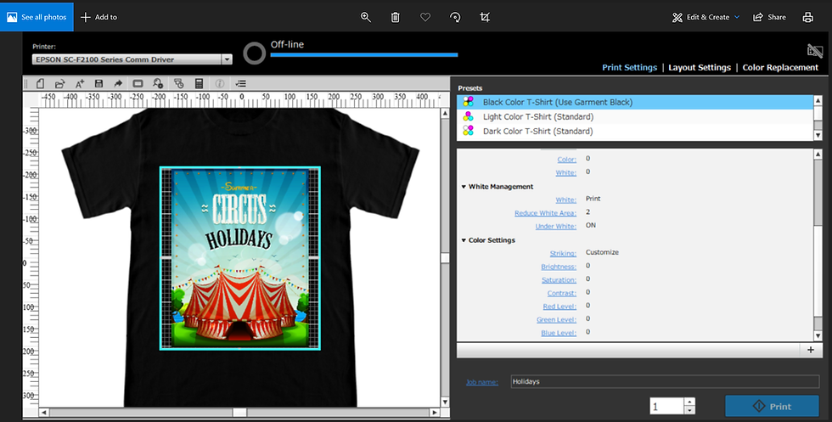Image resolution: width=832 pixels, height=422 pixels.
Task: Click the circus poster image on T-shirt
Action: 239,258
